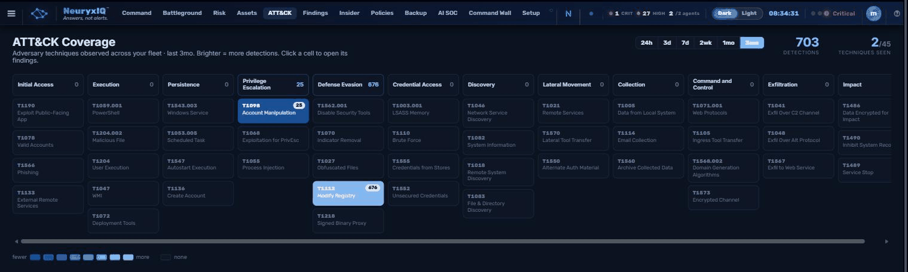Viewport: 908px width, 272px height.
Task: Go to the Risk tab
Action: click(219, 13)
